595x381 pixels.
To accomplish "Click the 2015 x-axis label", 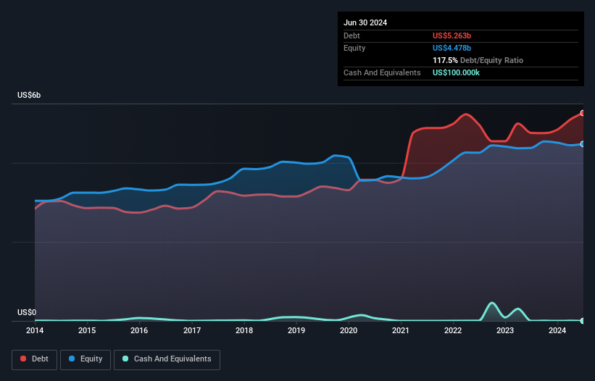I will pos(87,330).
